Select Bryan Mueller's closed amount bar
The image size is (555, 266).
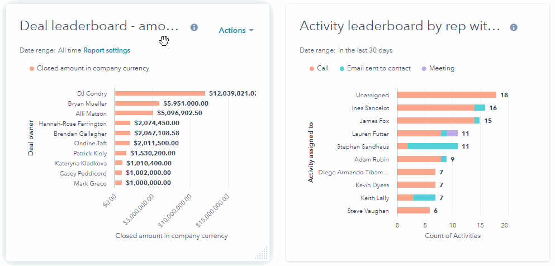pyautogui.click(x=137, y=103)
